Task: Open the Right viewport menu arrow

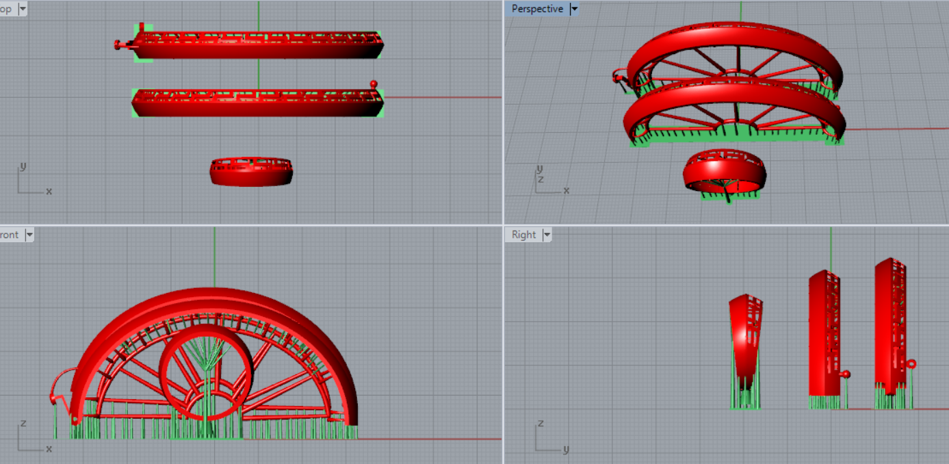Action: tap(546, 235)
